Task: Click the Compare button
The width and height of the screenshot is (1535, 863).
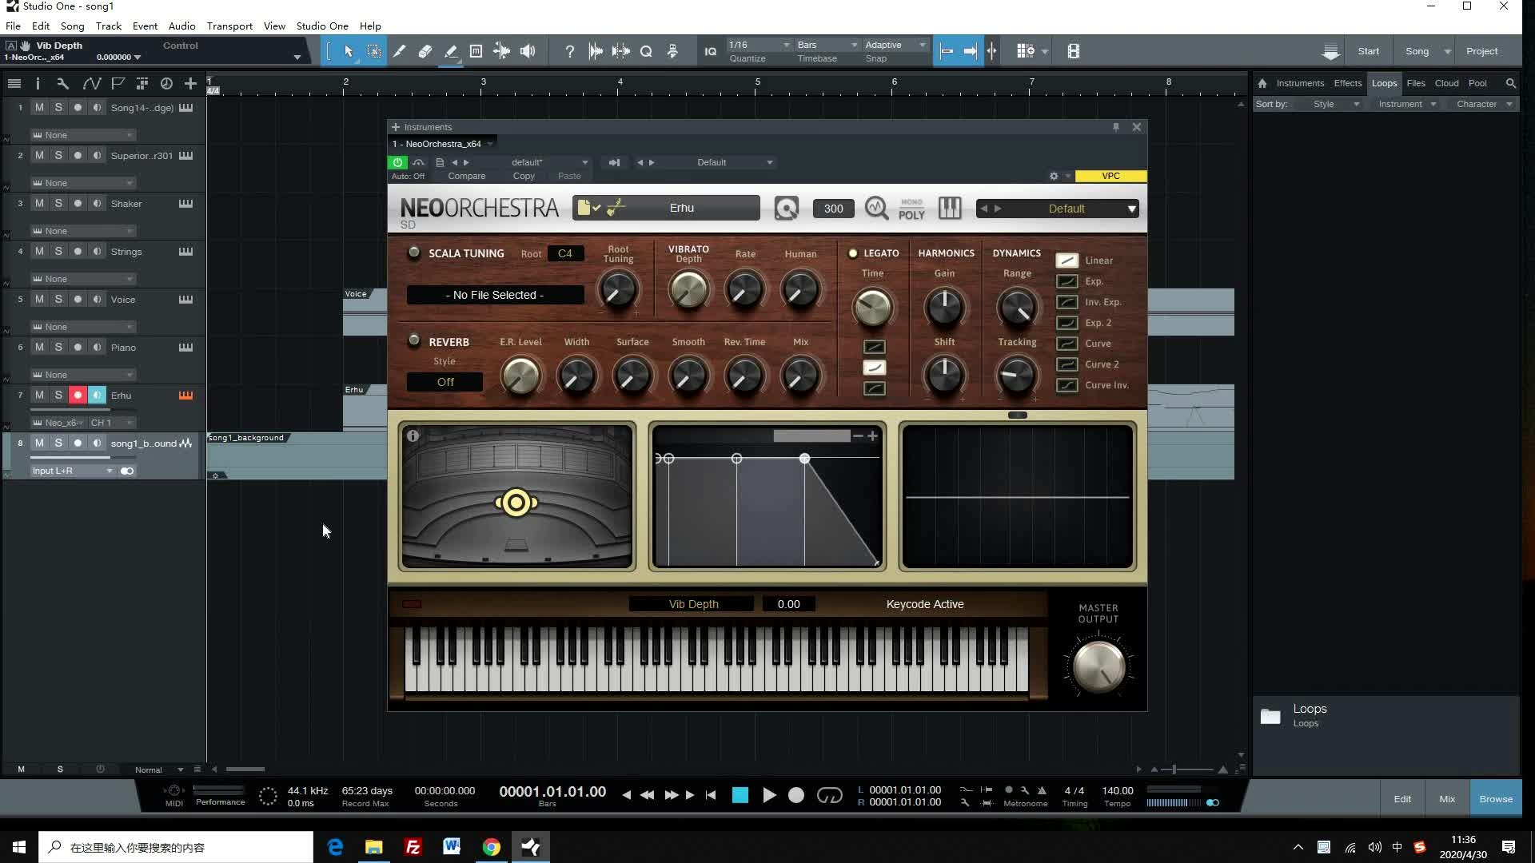Action: pyautogui.click(x=466, y=176)
